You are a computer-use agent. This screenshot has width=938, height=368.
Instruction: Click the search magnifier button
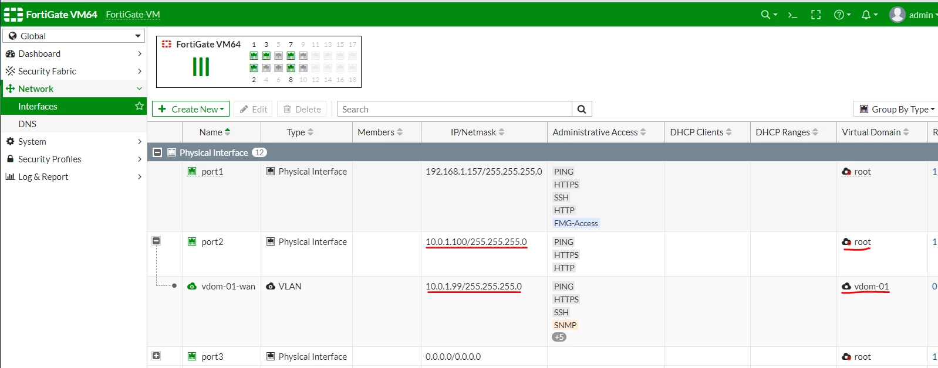582,109
